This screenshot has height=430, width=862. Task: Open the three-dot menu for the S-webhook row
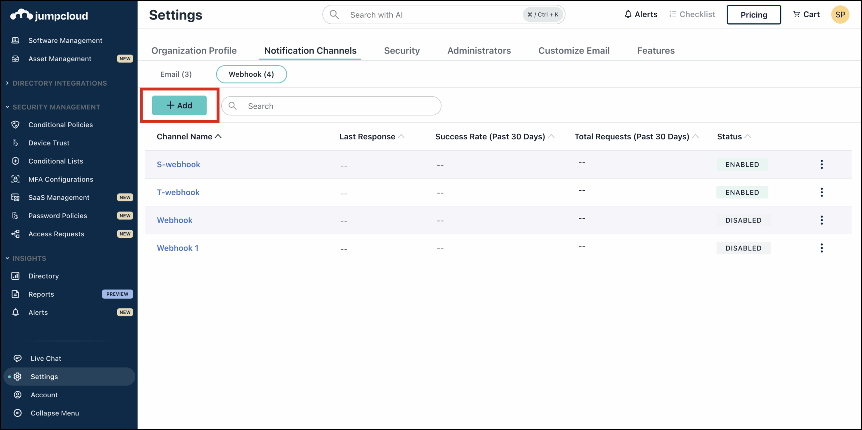point(821,164)
